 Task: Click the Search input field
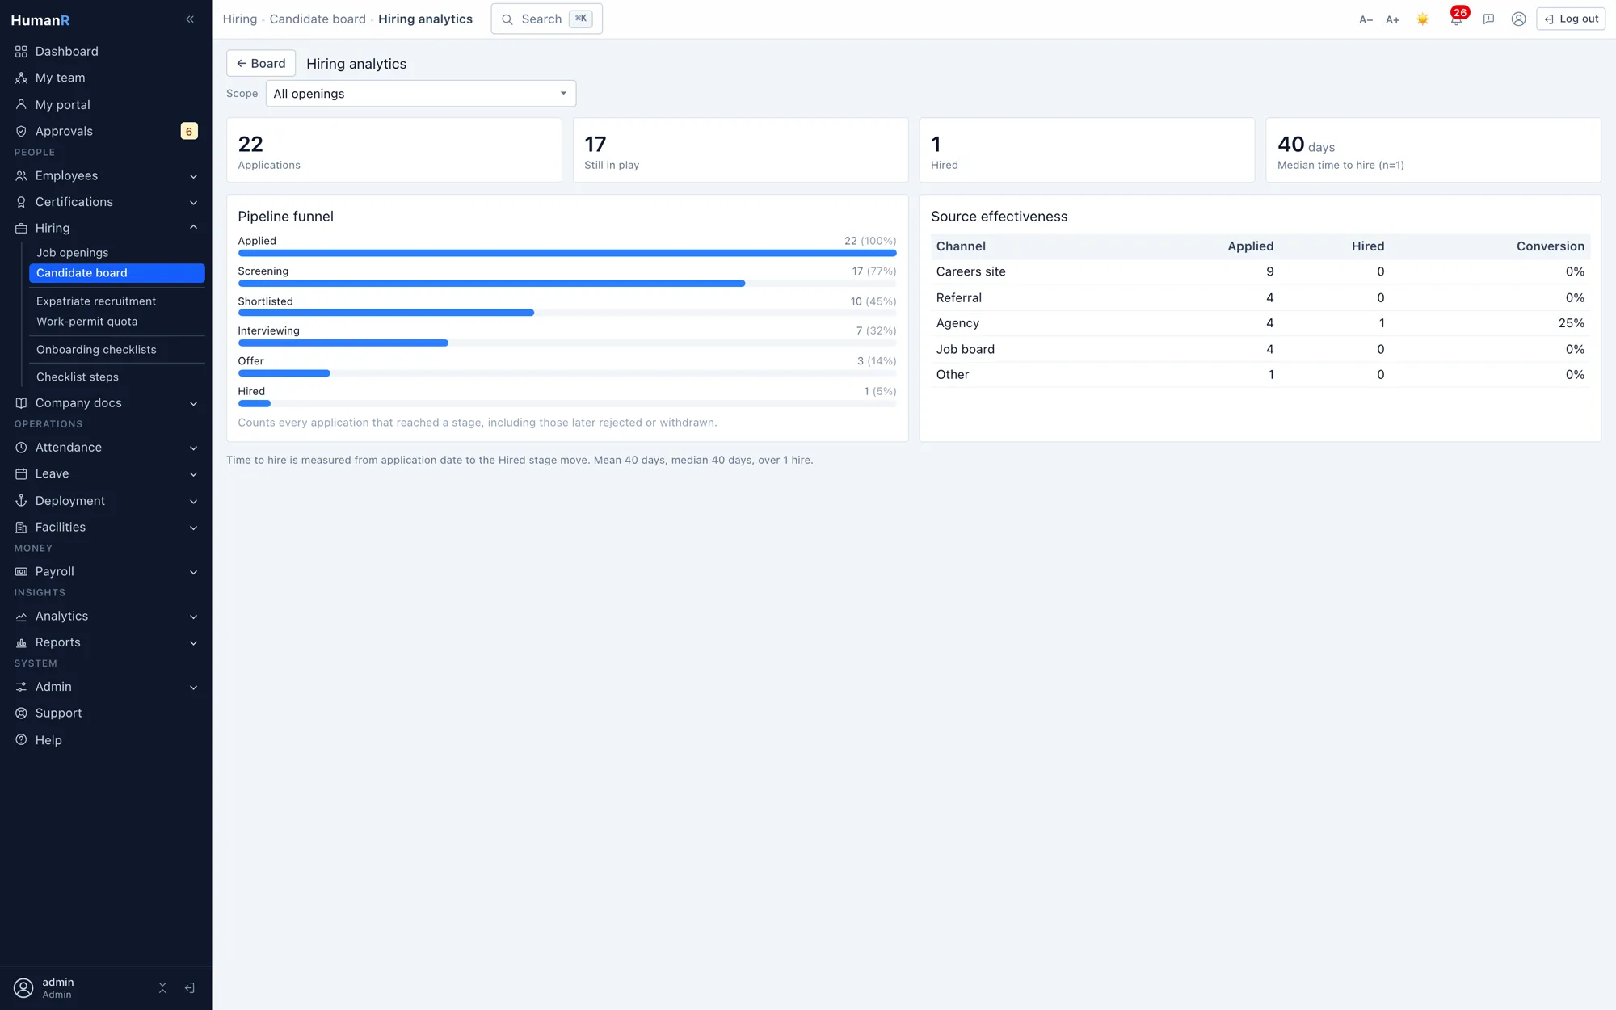point(546,19)
